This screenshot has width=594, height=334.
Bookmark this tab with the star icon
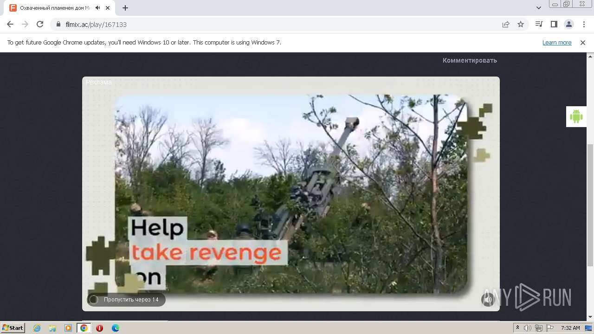(521, 24)
